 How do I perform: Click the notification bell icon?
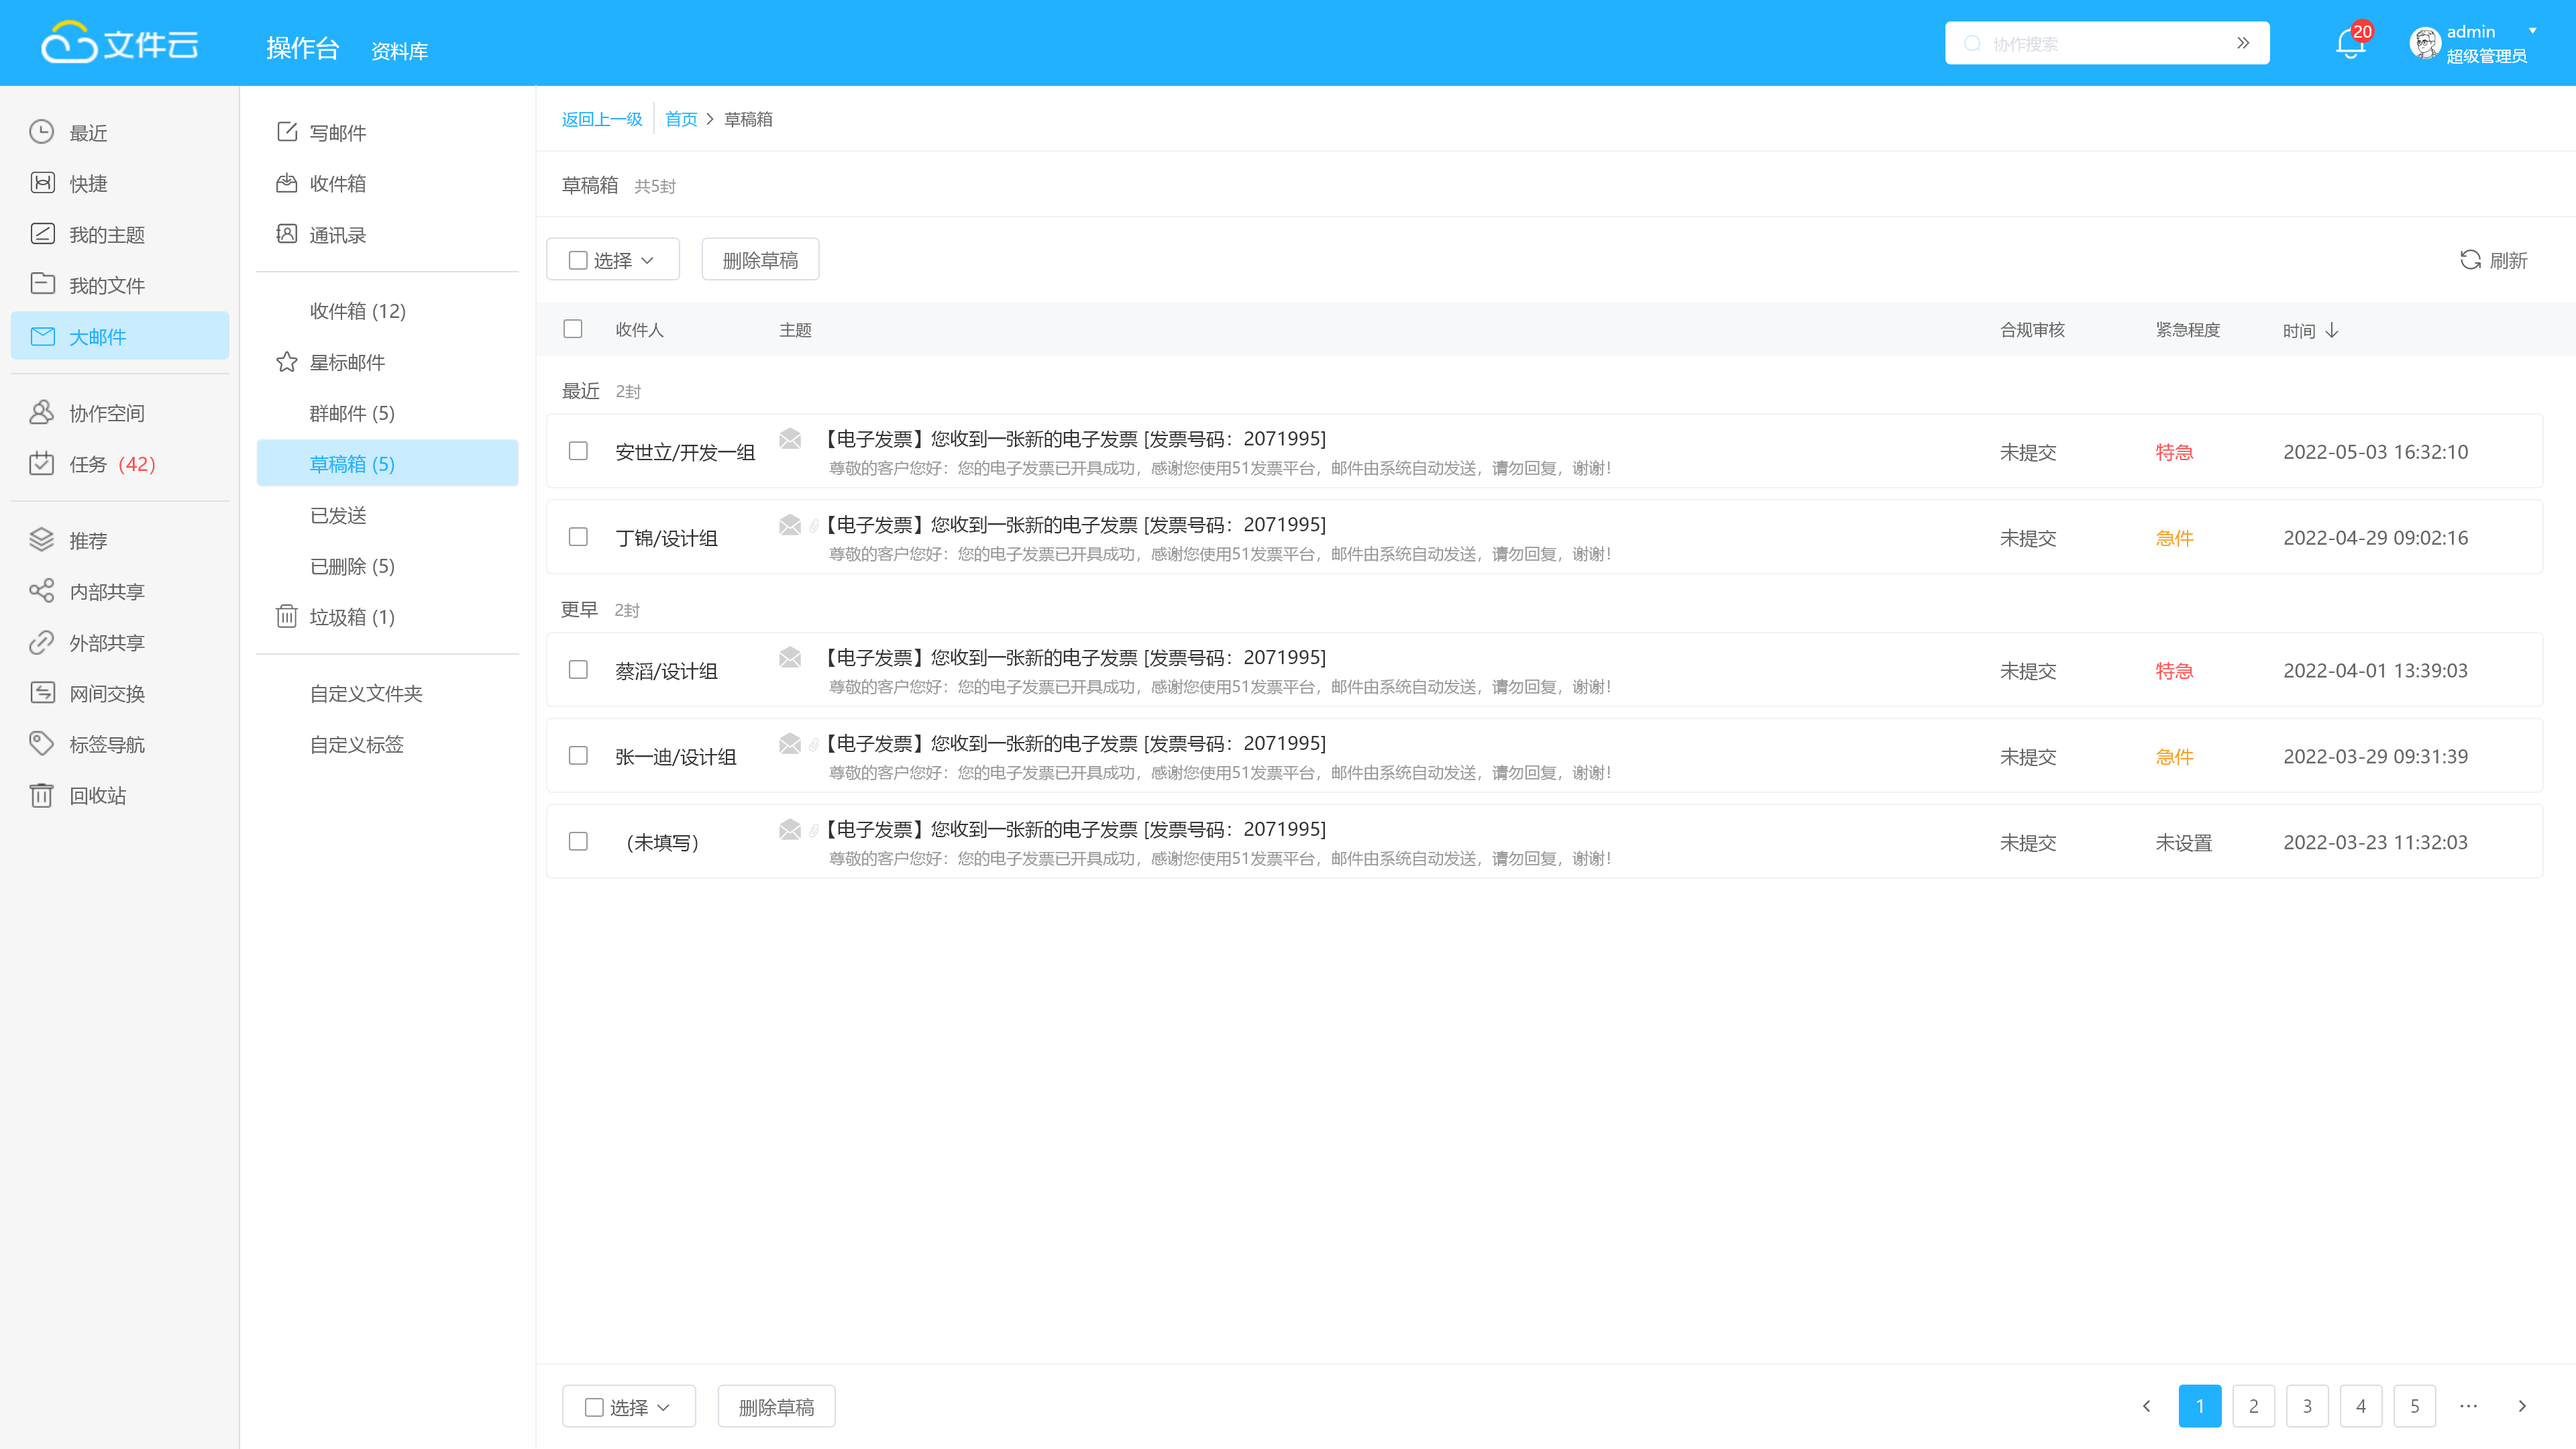pos(2349,45)
